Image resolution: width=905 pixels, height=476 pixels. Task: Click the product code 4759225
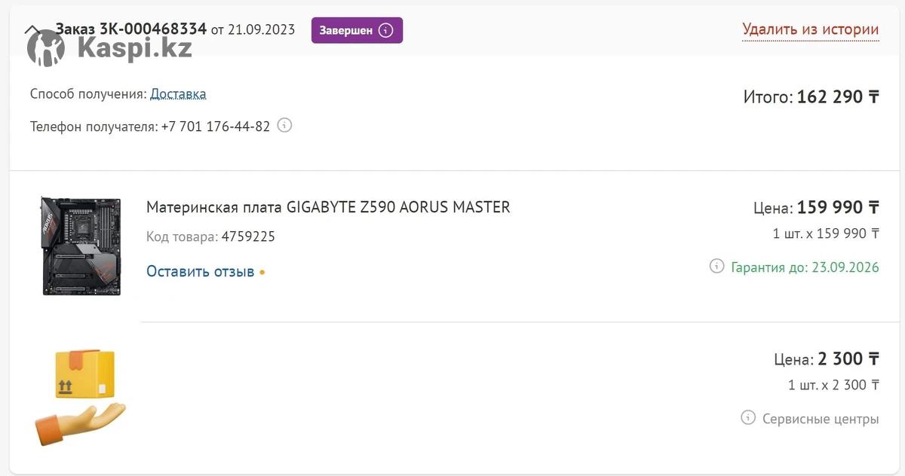[248, 237]
